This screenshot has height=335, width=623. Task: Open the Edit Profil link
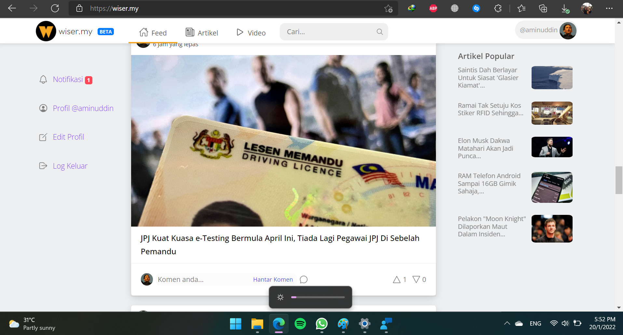click(68, 137)
